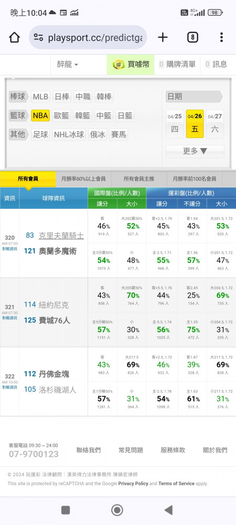Choose date 04/26 五
236x525 pixels.
195,124
